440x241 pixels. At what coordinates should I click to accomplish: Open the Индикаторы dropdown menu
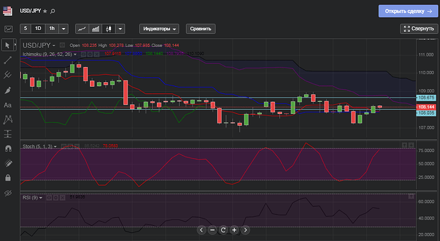159,29
